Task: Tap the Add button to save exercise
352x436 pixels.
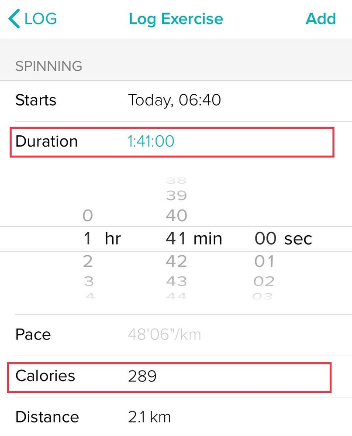Action: tap(321, 19)
